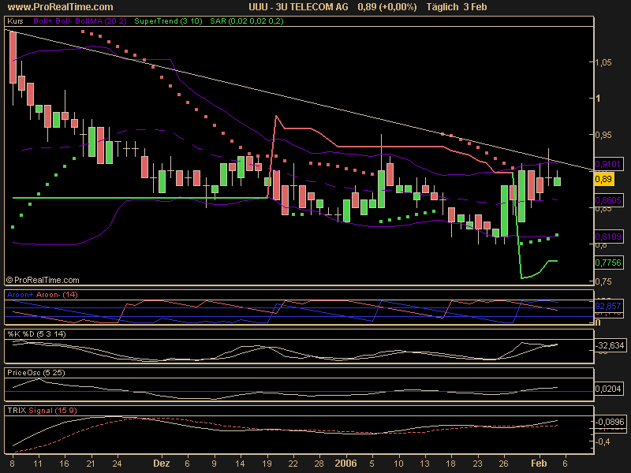Click the Kurs panel label

[x=15, y=21]
